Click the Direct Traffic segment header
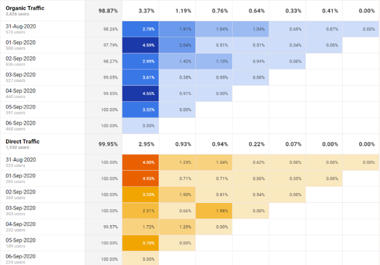 (21, 141)
